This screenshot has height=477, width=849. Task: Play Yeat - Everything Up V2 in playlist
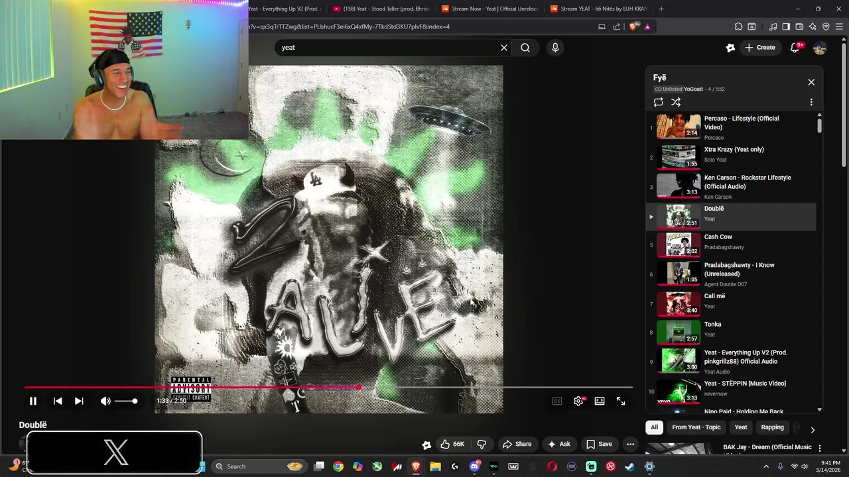[x=731, y=362]
